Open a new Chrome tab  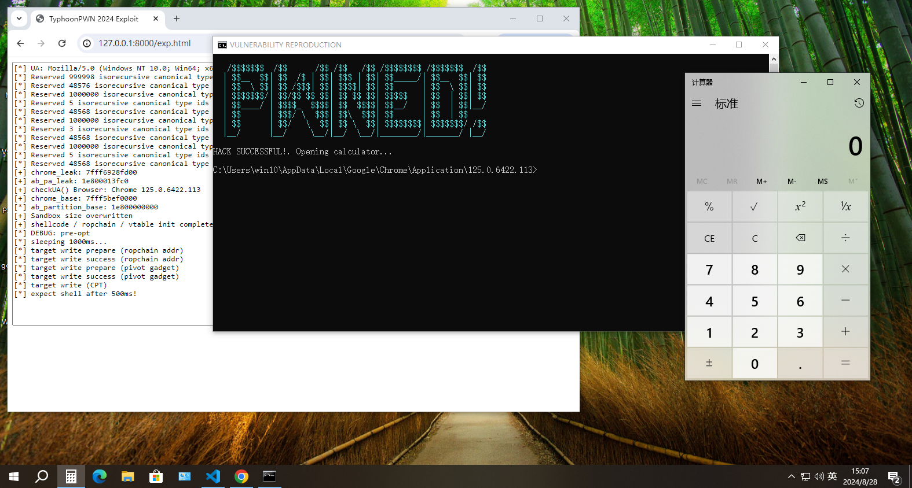coord(177,19)
